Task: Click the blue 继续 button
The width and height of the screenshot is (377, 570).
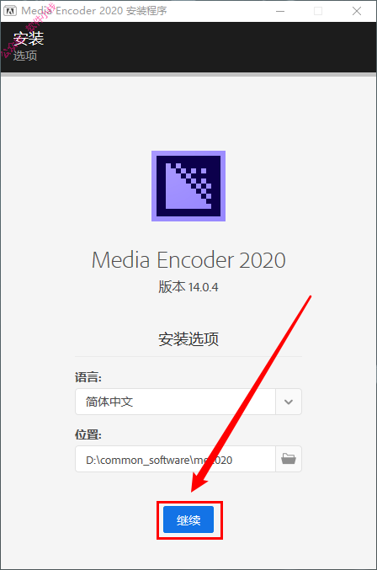Action: (x=188, y=519)
